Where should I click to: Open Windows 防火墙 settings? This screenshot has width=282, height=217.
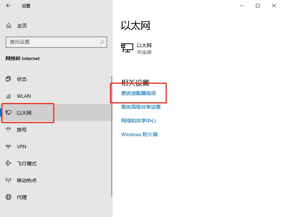pyautogui.click(x=140, y=134)
